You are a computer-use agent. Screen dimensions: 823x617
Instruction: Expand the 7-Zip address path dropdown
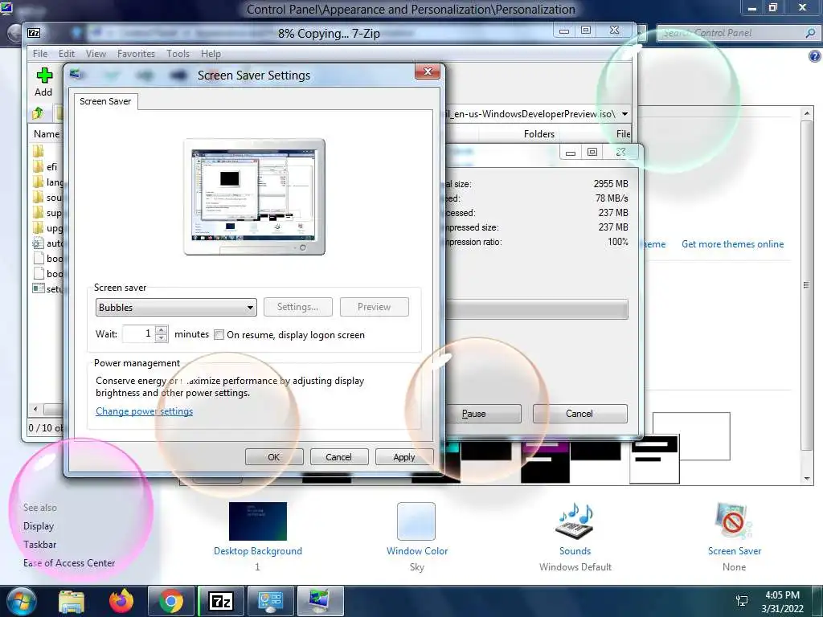click(624, 114)
